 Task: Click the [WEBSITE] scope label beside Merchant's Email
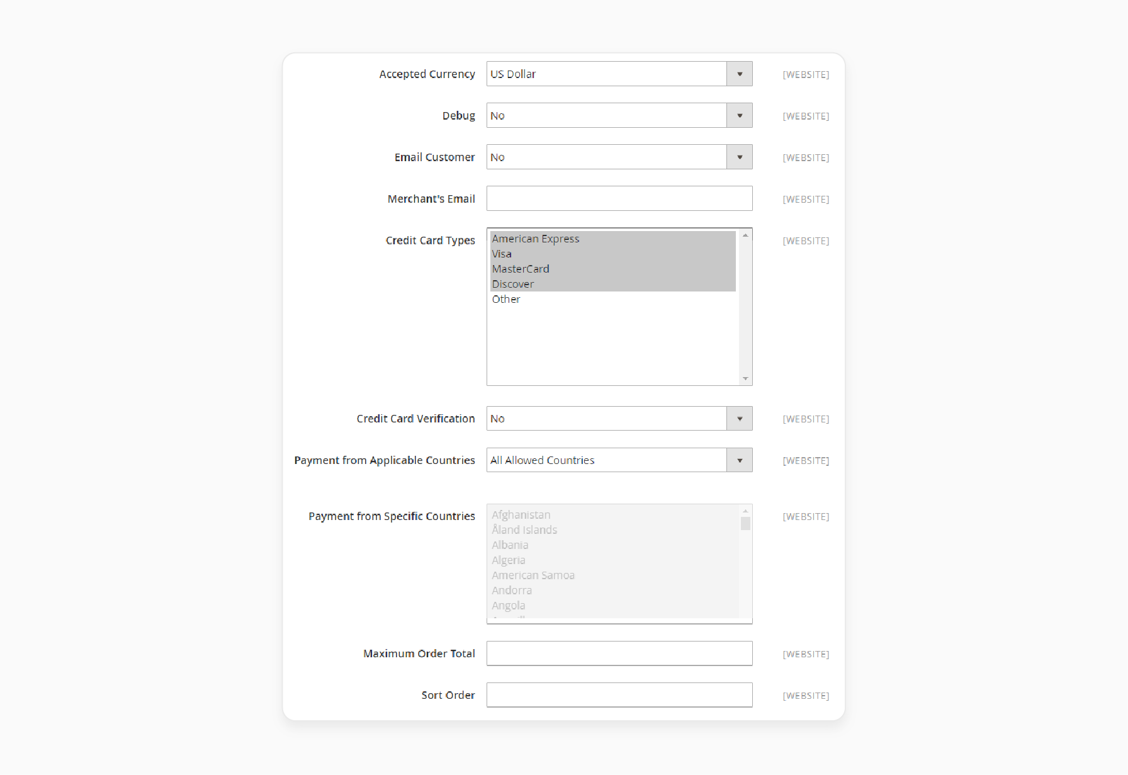point(806,199)
